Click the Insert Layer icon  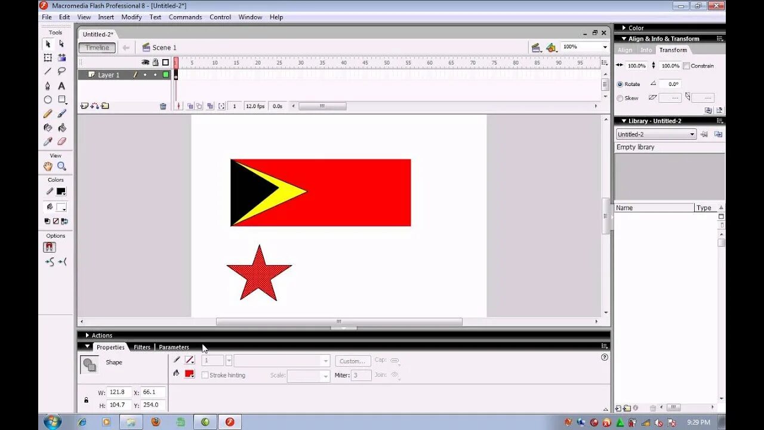click(84, 106)
